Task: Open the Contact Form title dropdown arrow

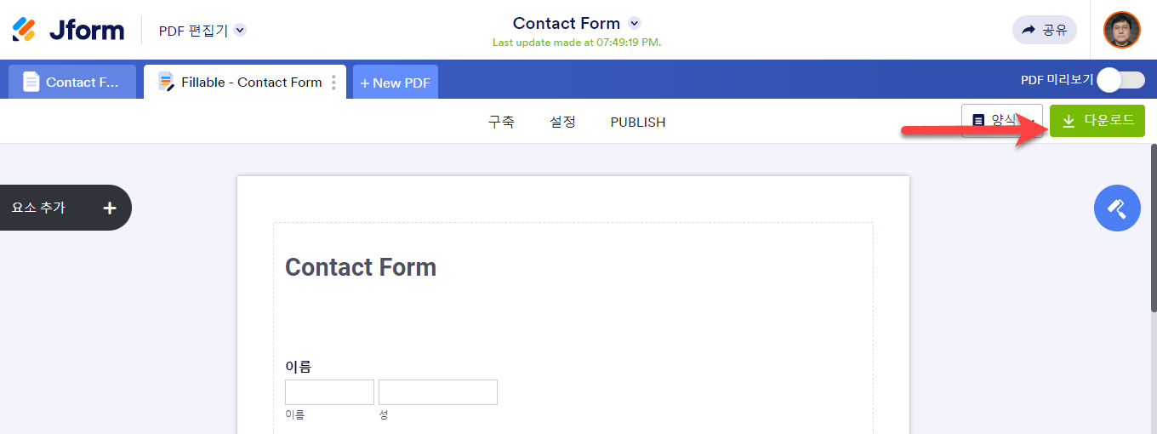Action: (x=634, y=23)
